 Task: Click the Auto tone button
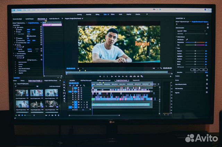point(203,69)
